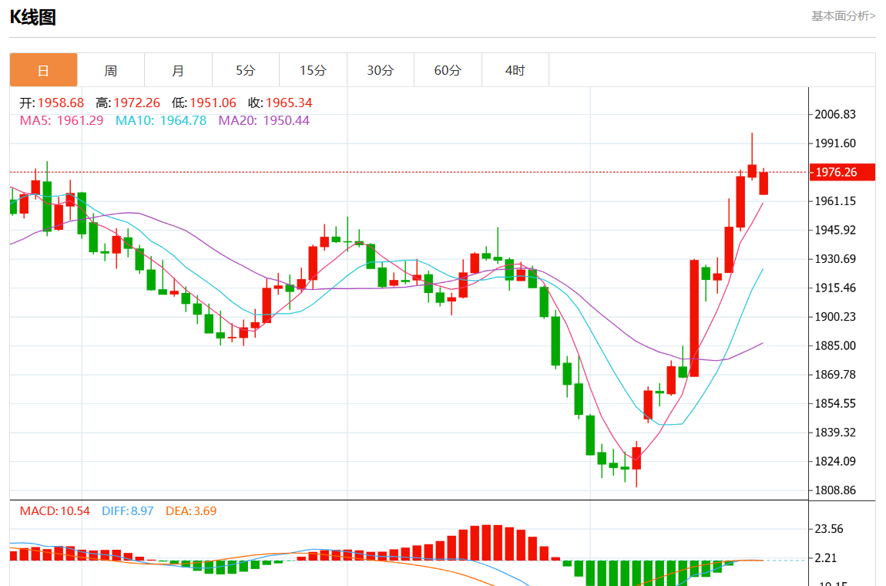Click the 23.56 MACD axis label
This screenshot has height=586, width=886.
[x=829, y=529]
